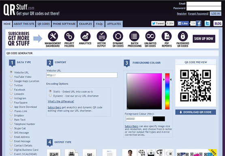Open the Analytics feature icon
The height and width of the screenshot is (156, 225).
(x=86, y=36)
